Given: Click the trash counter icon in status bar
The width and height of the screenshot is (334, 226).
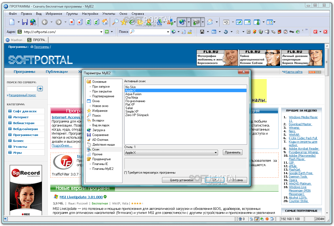Looking at the screenshot, I should pos(240,219).
